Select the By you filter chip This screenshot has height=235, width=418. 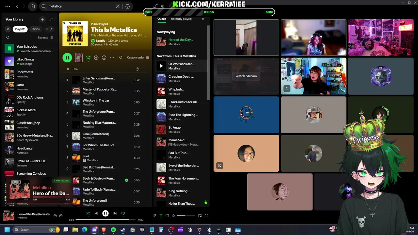point(36,29)
